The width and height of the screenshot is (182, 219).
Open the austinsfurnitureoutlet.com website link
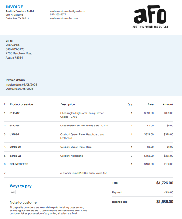(64, 18)
